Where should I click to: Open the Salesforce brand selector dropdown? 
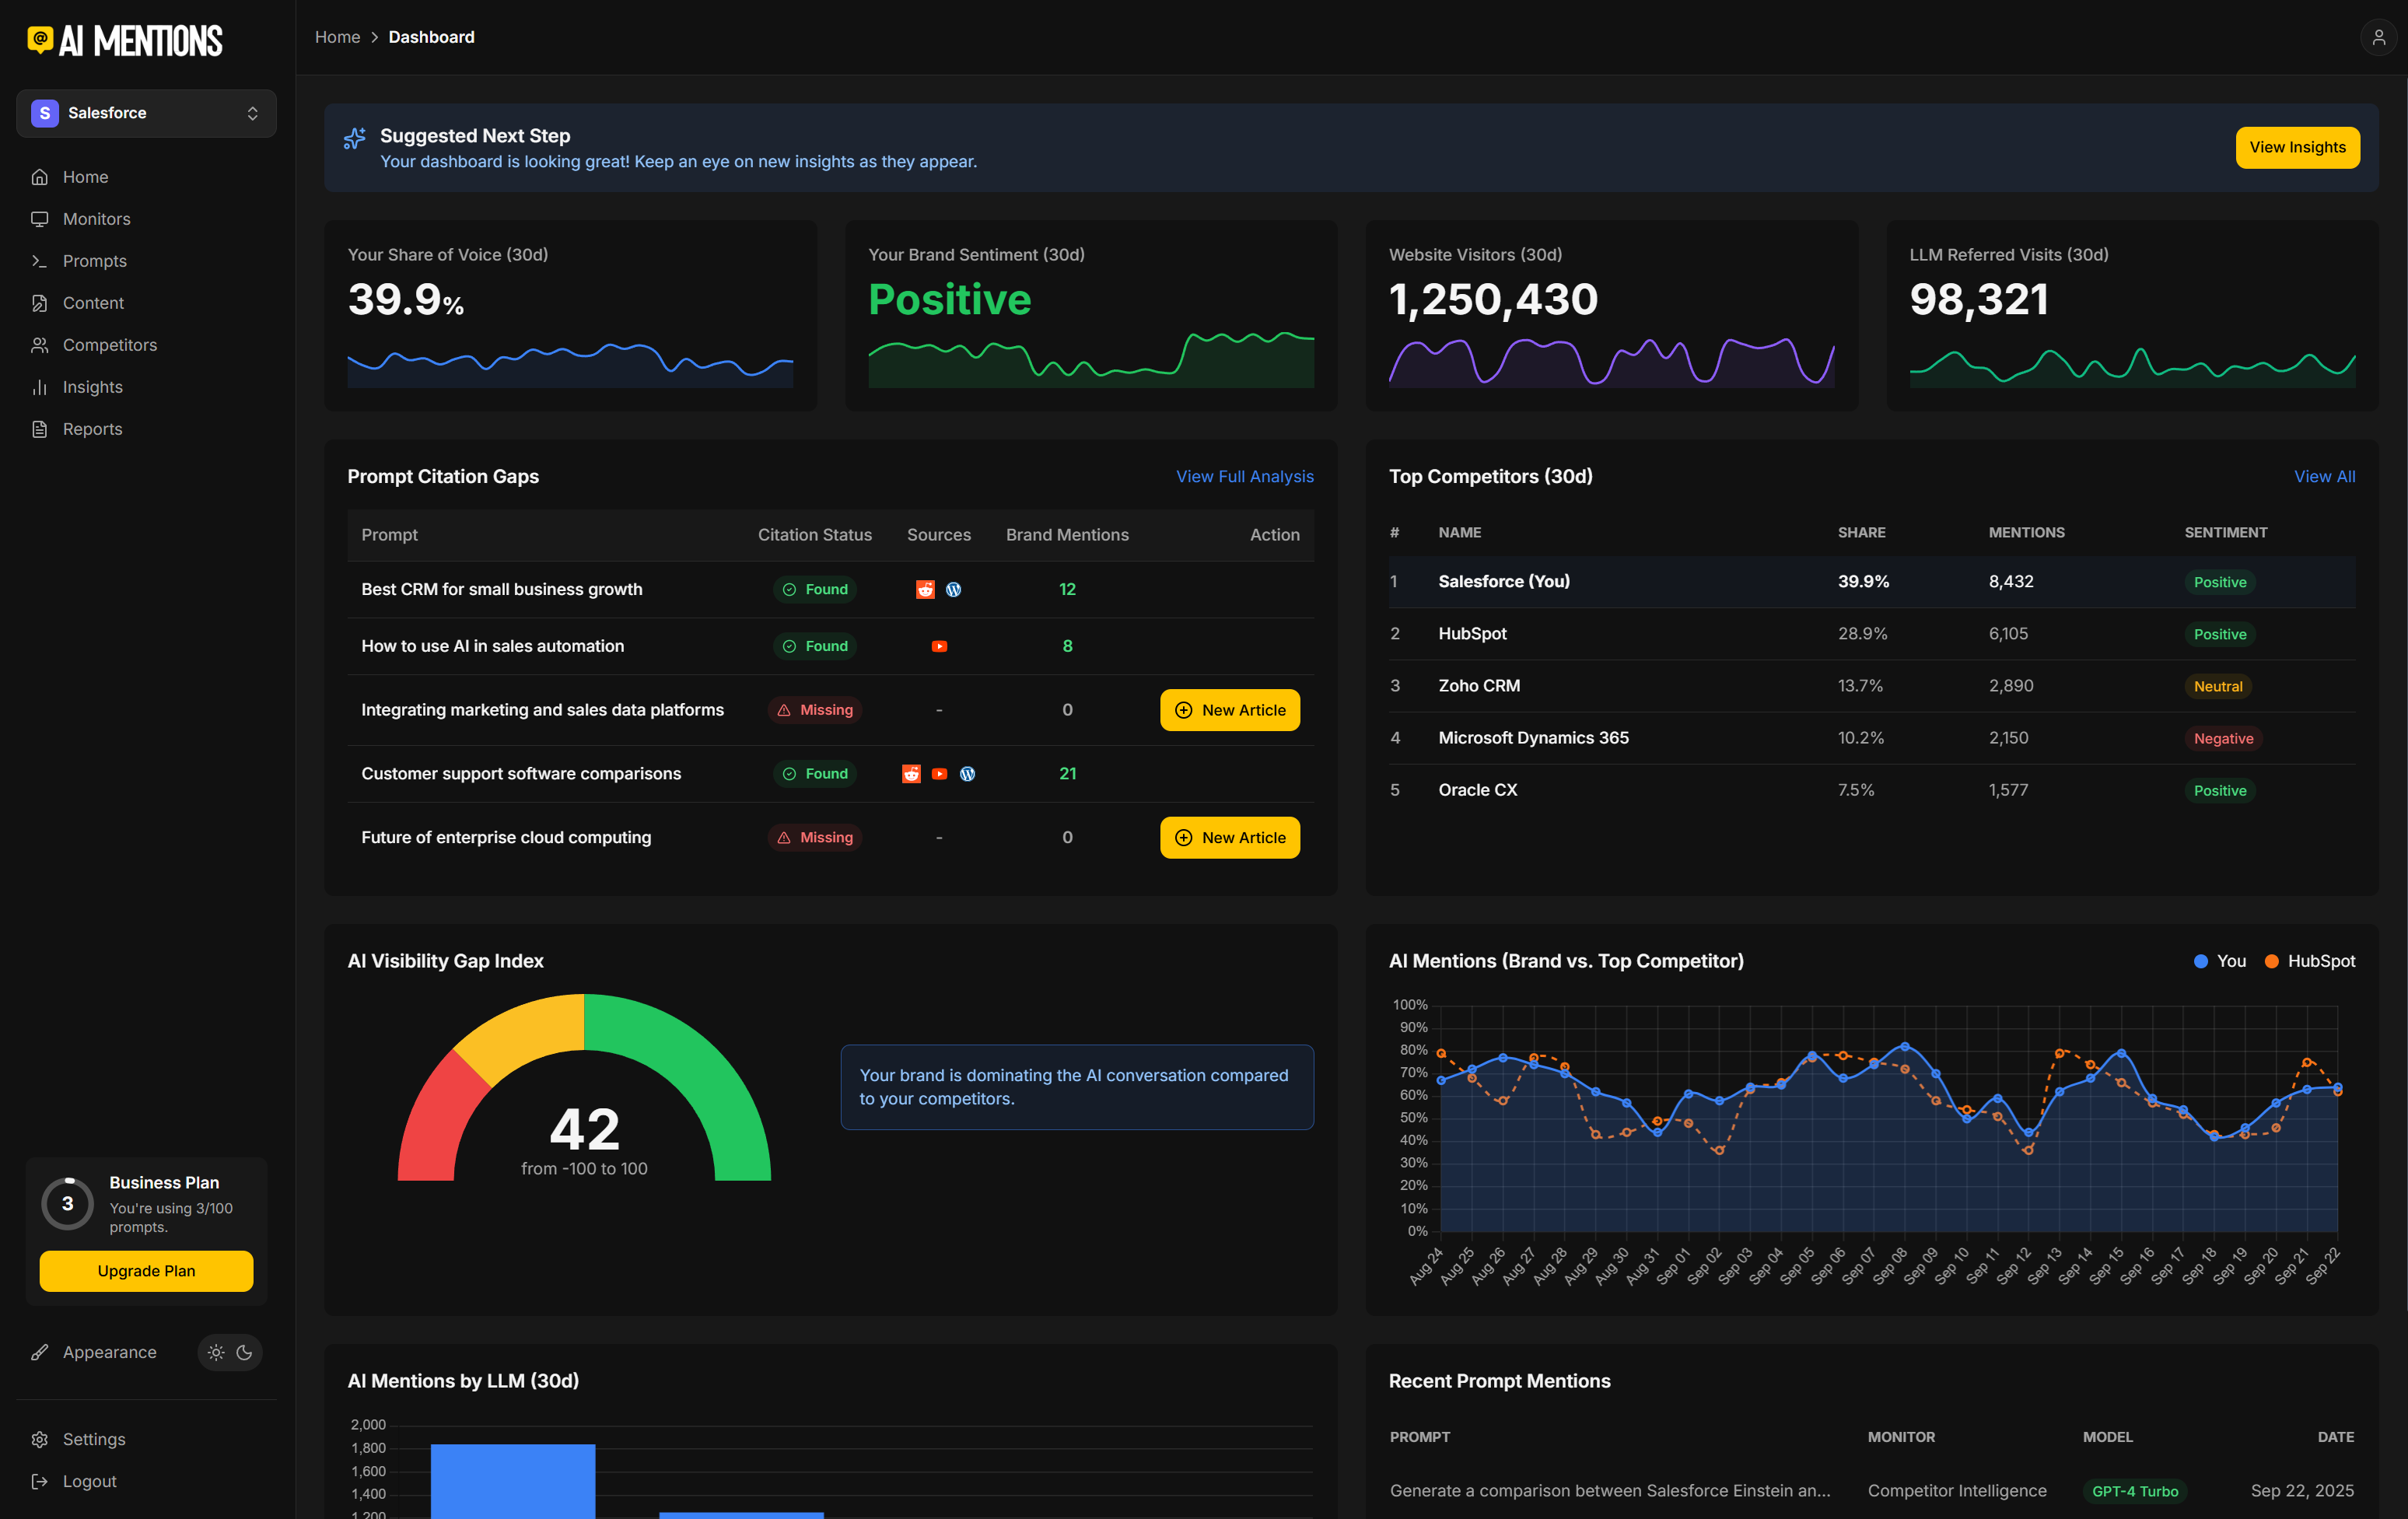click(x=146, y=113)
